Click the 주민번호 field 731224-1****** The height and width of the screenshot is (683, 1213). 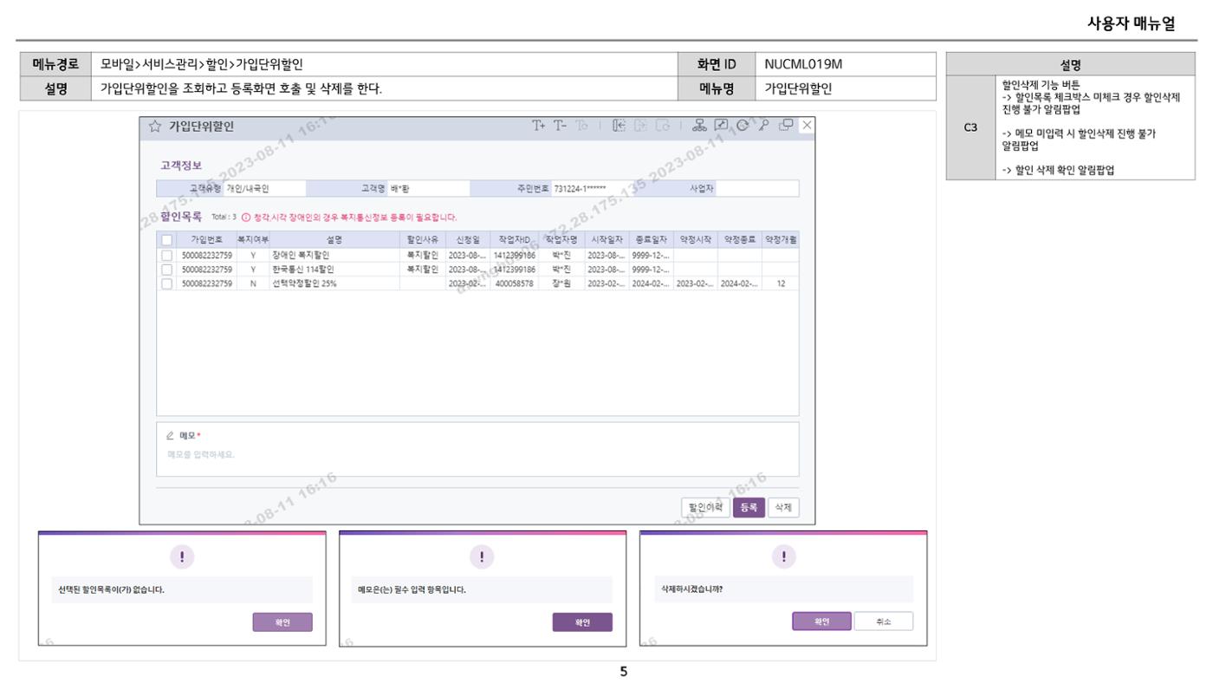(592, 188)
